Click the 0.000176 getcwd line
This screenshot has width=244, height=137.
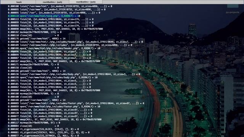click(x=37, y=39)
